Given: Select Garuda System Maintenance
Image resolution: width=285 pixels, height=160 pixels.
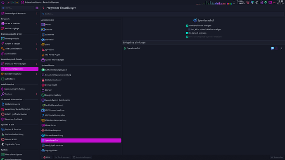Looking at the screenshot, I should tap(81, 100).
